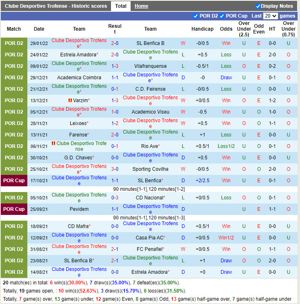Open the Academica Coimbra team page
This screenshot has height=304, width=300.
coord(79,78)
